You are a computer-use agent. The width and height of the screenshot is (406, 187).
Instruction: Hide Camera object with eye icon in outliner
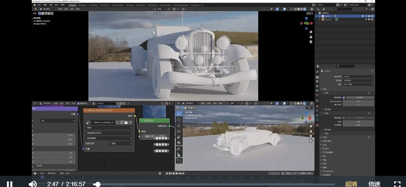(x=366, y=19)
